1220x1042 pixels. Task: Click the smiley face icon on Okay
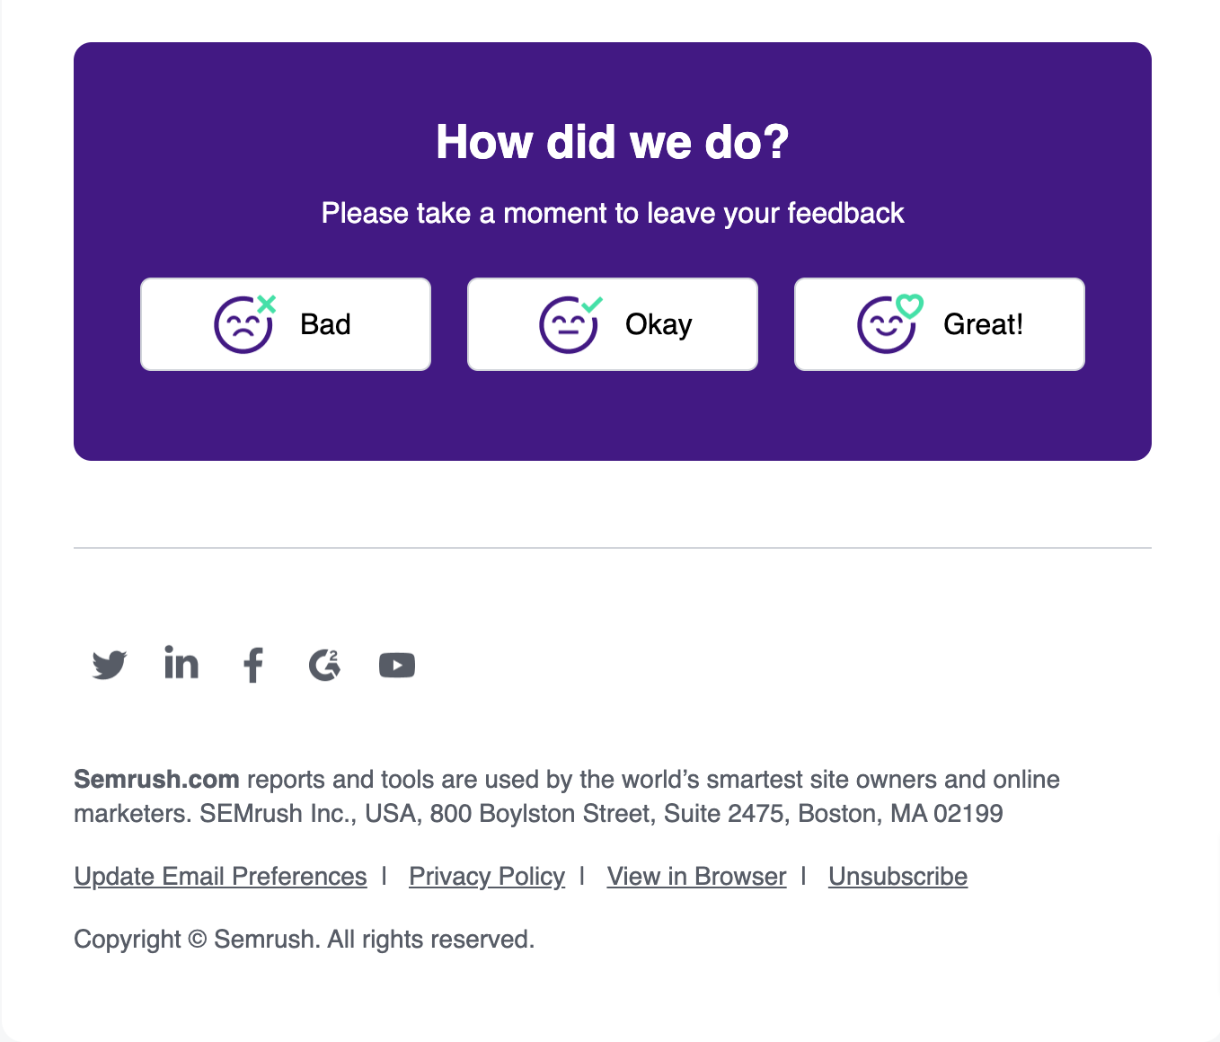click(568, 325)
